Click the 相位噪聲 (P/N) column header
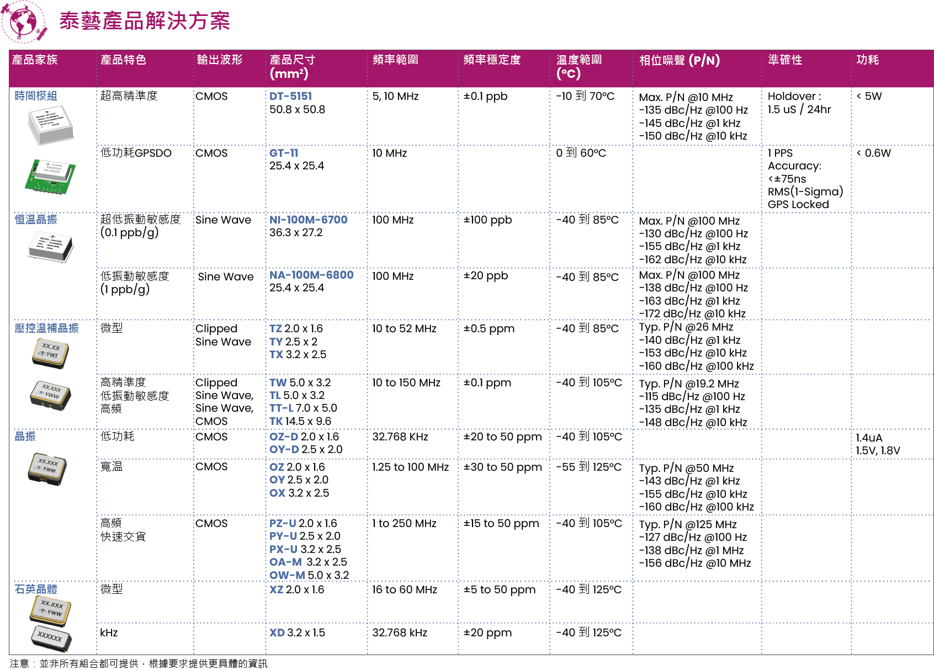 [x=679, y=60]
